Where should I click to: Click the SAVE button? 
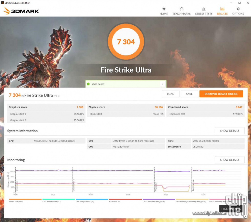[x=189, y=94]
